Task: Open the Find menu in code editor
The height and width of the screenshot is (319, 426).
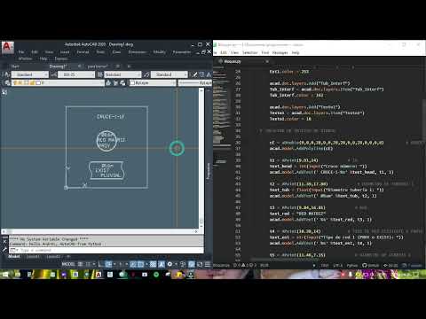Action: coord(265,52)
